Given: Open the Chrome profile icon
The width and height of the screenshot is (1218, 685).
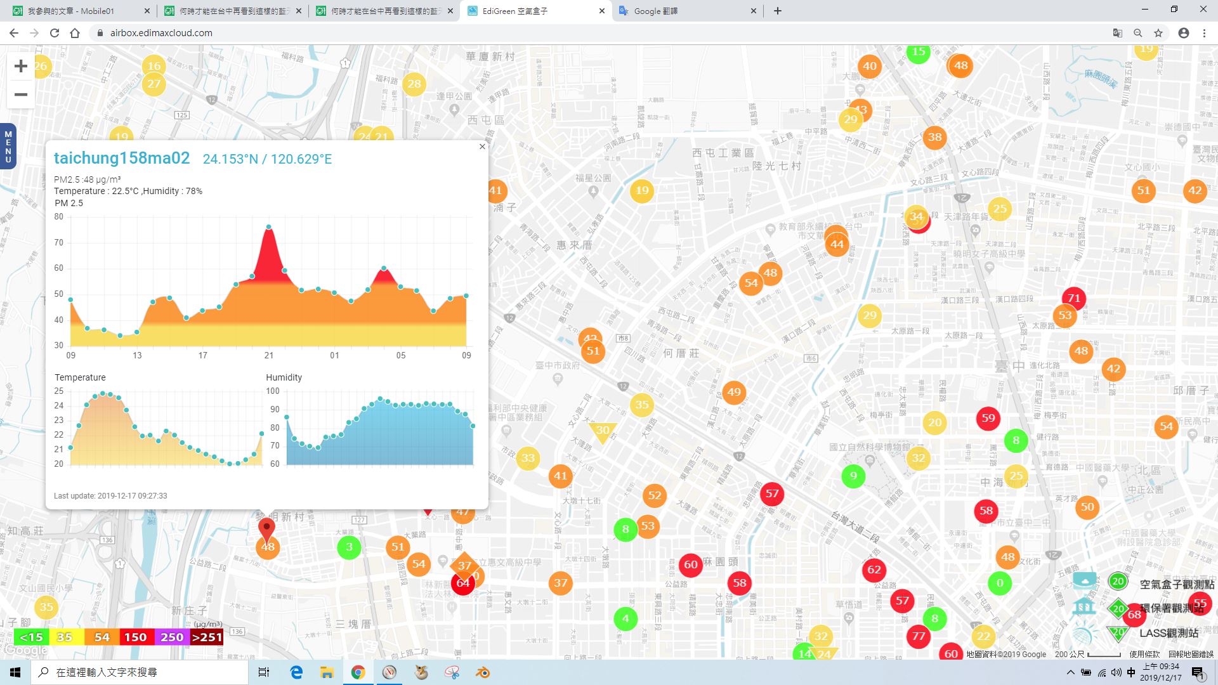Looking at the screenshot, I should click(x=1184, y=33).
